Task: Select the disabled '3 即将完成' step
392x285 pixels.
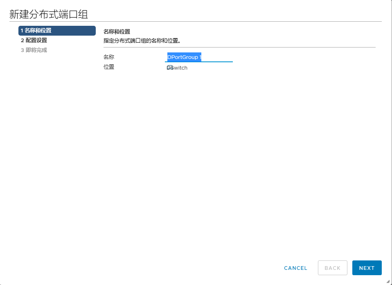Action: [x=34, y=50]
